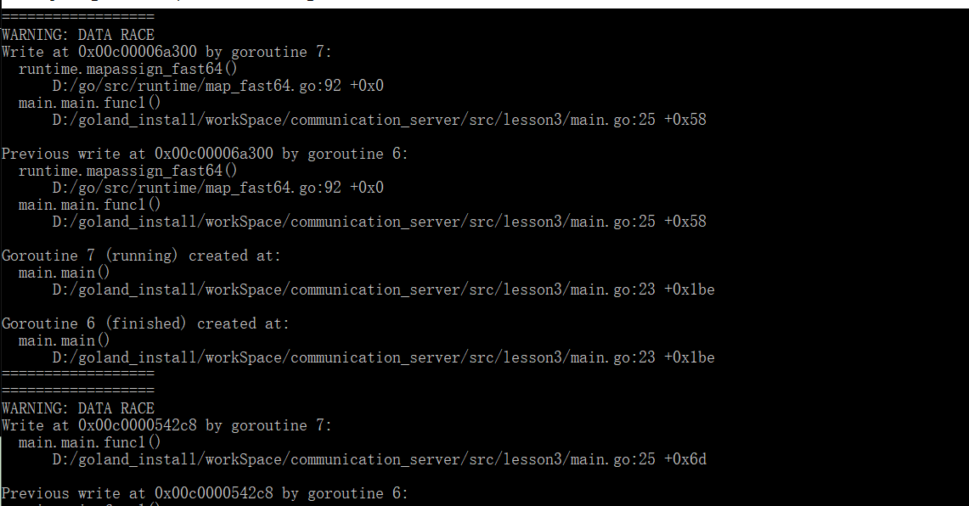Image resolution: width=969 pixels, height=506 pixels.
Task: Click main.go:23 path under Goroutine 6 (finished)
Action: [383, 357]
